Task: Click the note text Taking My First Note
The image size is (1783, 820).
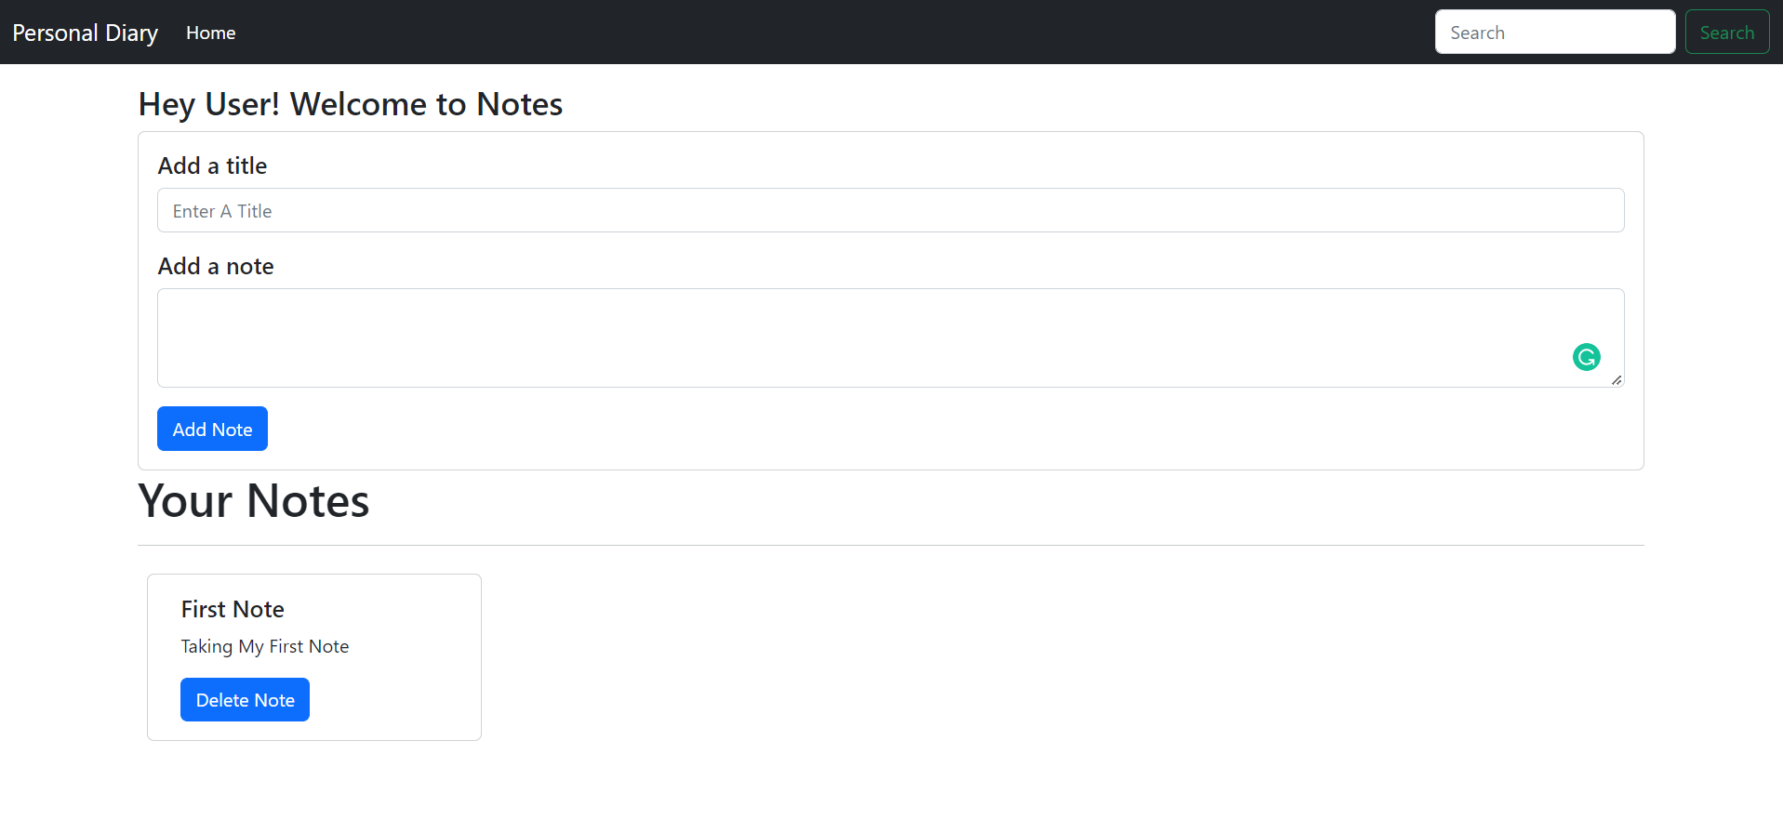Action: (x=264, y=646)
